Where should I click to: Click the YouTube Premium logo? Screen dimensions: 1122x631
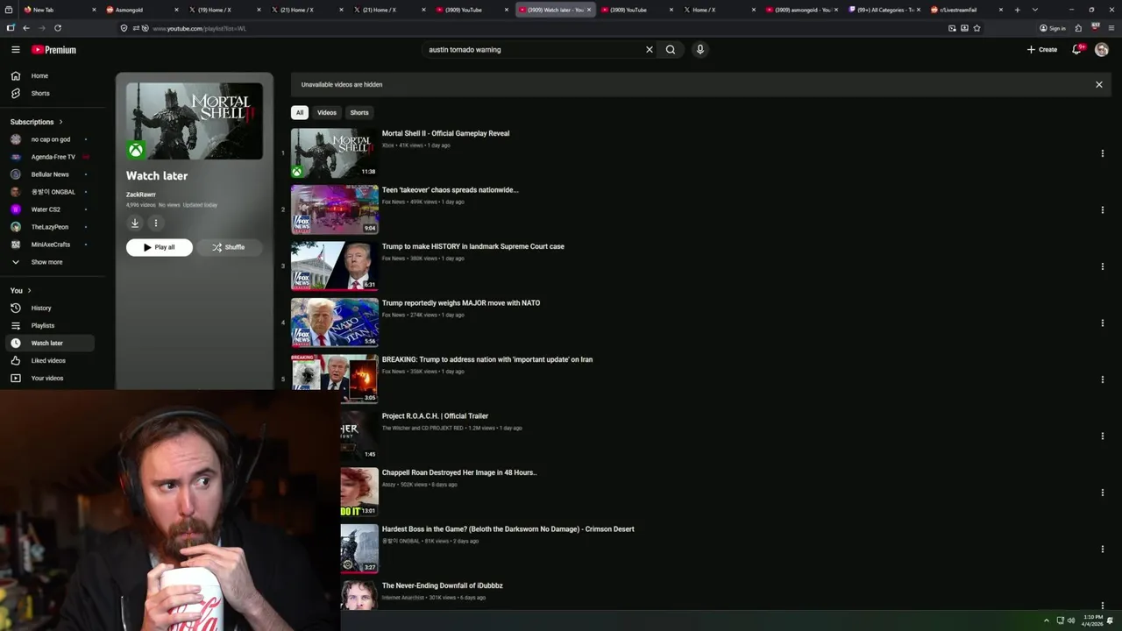pyautogui.click(x=54, y=50)
